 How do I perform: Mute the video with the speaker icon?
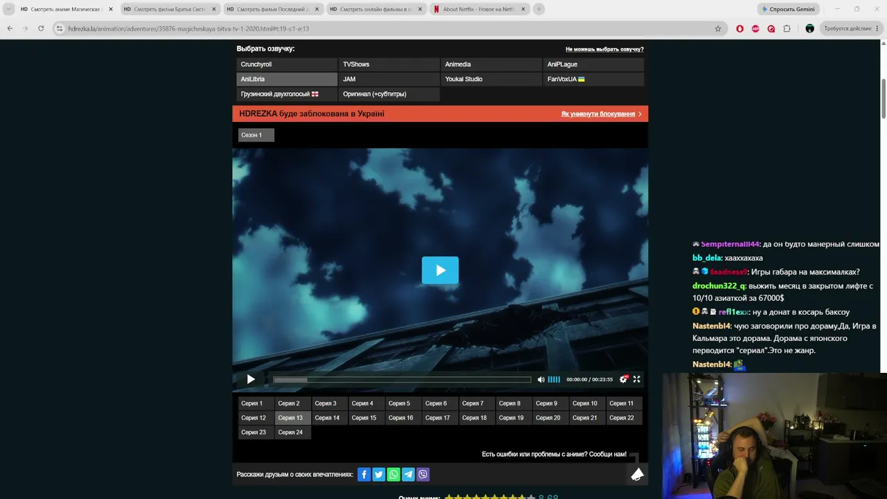click(541, 379)
